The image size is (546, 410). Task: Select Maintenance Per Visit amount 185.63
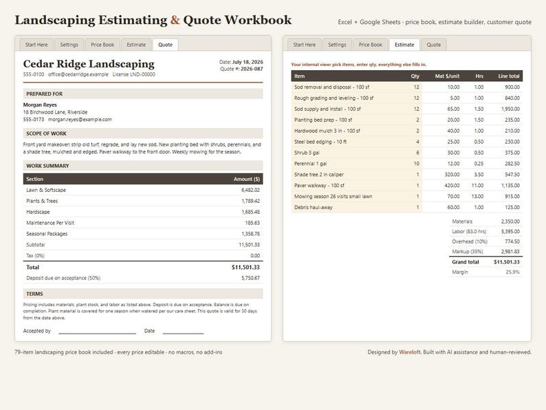(252, 223)
